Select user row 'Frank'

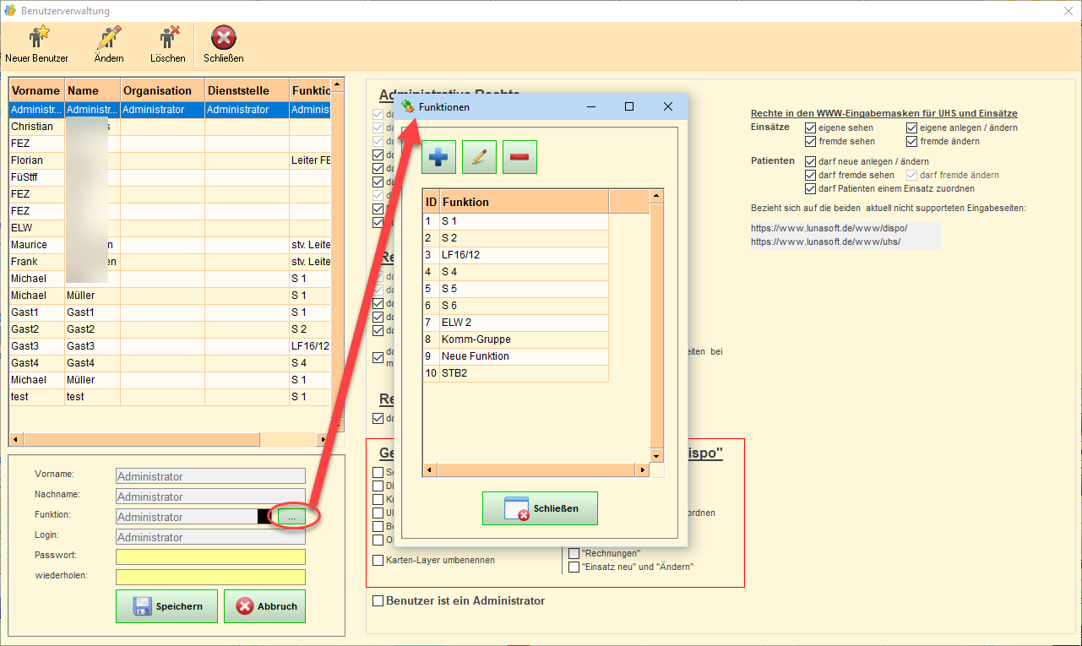coord(170,262)
